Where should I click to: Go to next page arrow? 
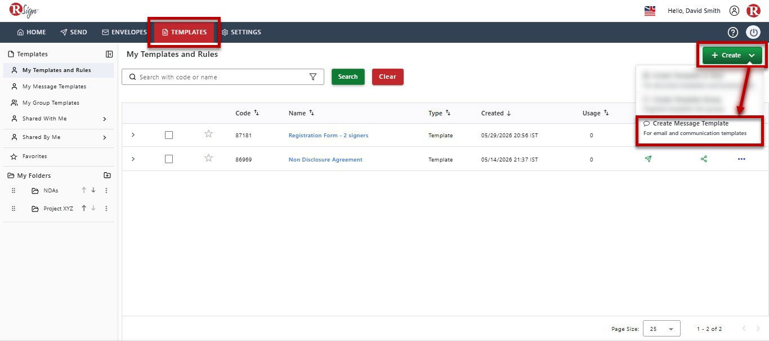click(758, 329)
